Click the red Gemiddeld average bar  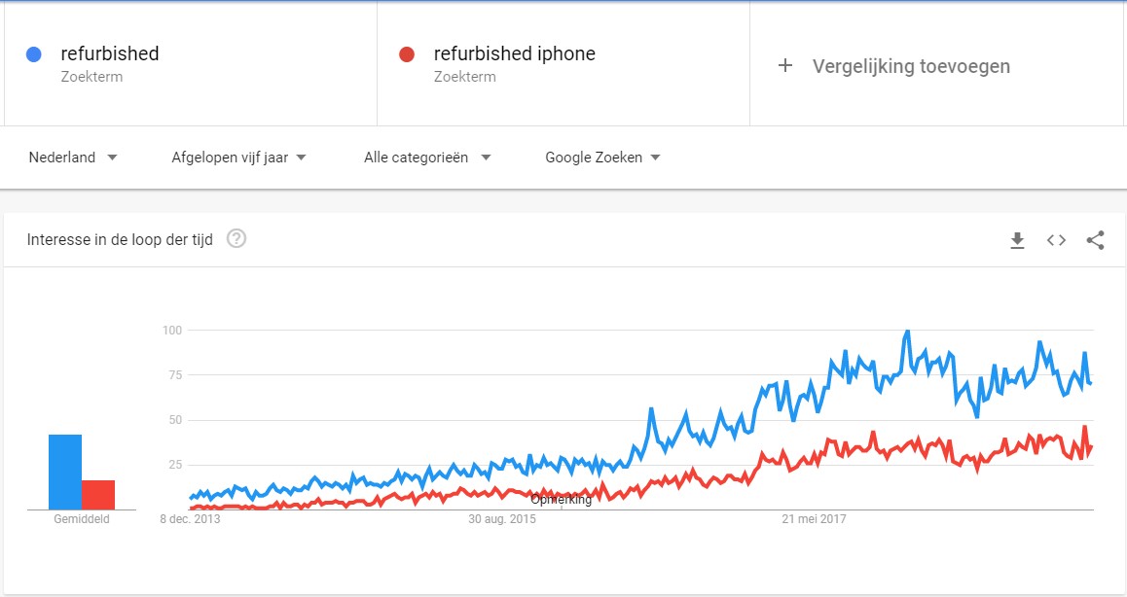pyautogui.click(x=98, y=495)
